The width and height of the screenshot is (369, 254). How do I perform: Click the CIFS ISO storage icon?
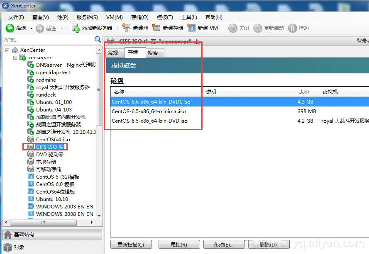tap(31, 147)
